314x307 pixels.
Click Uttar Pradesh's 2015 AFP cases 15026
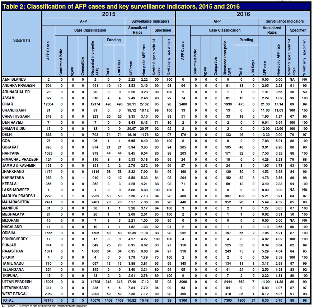tap(48, 282)
